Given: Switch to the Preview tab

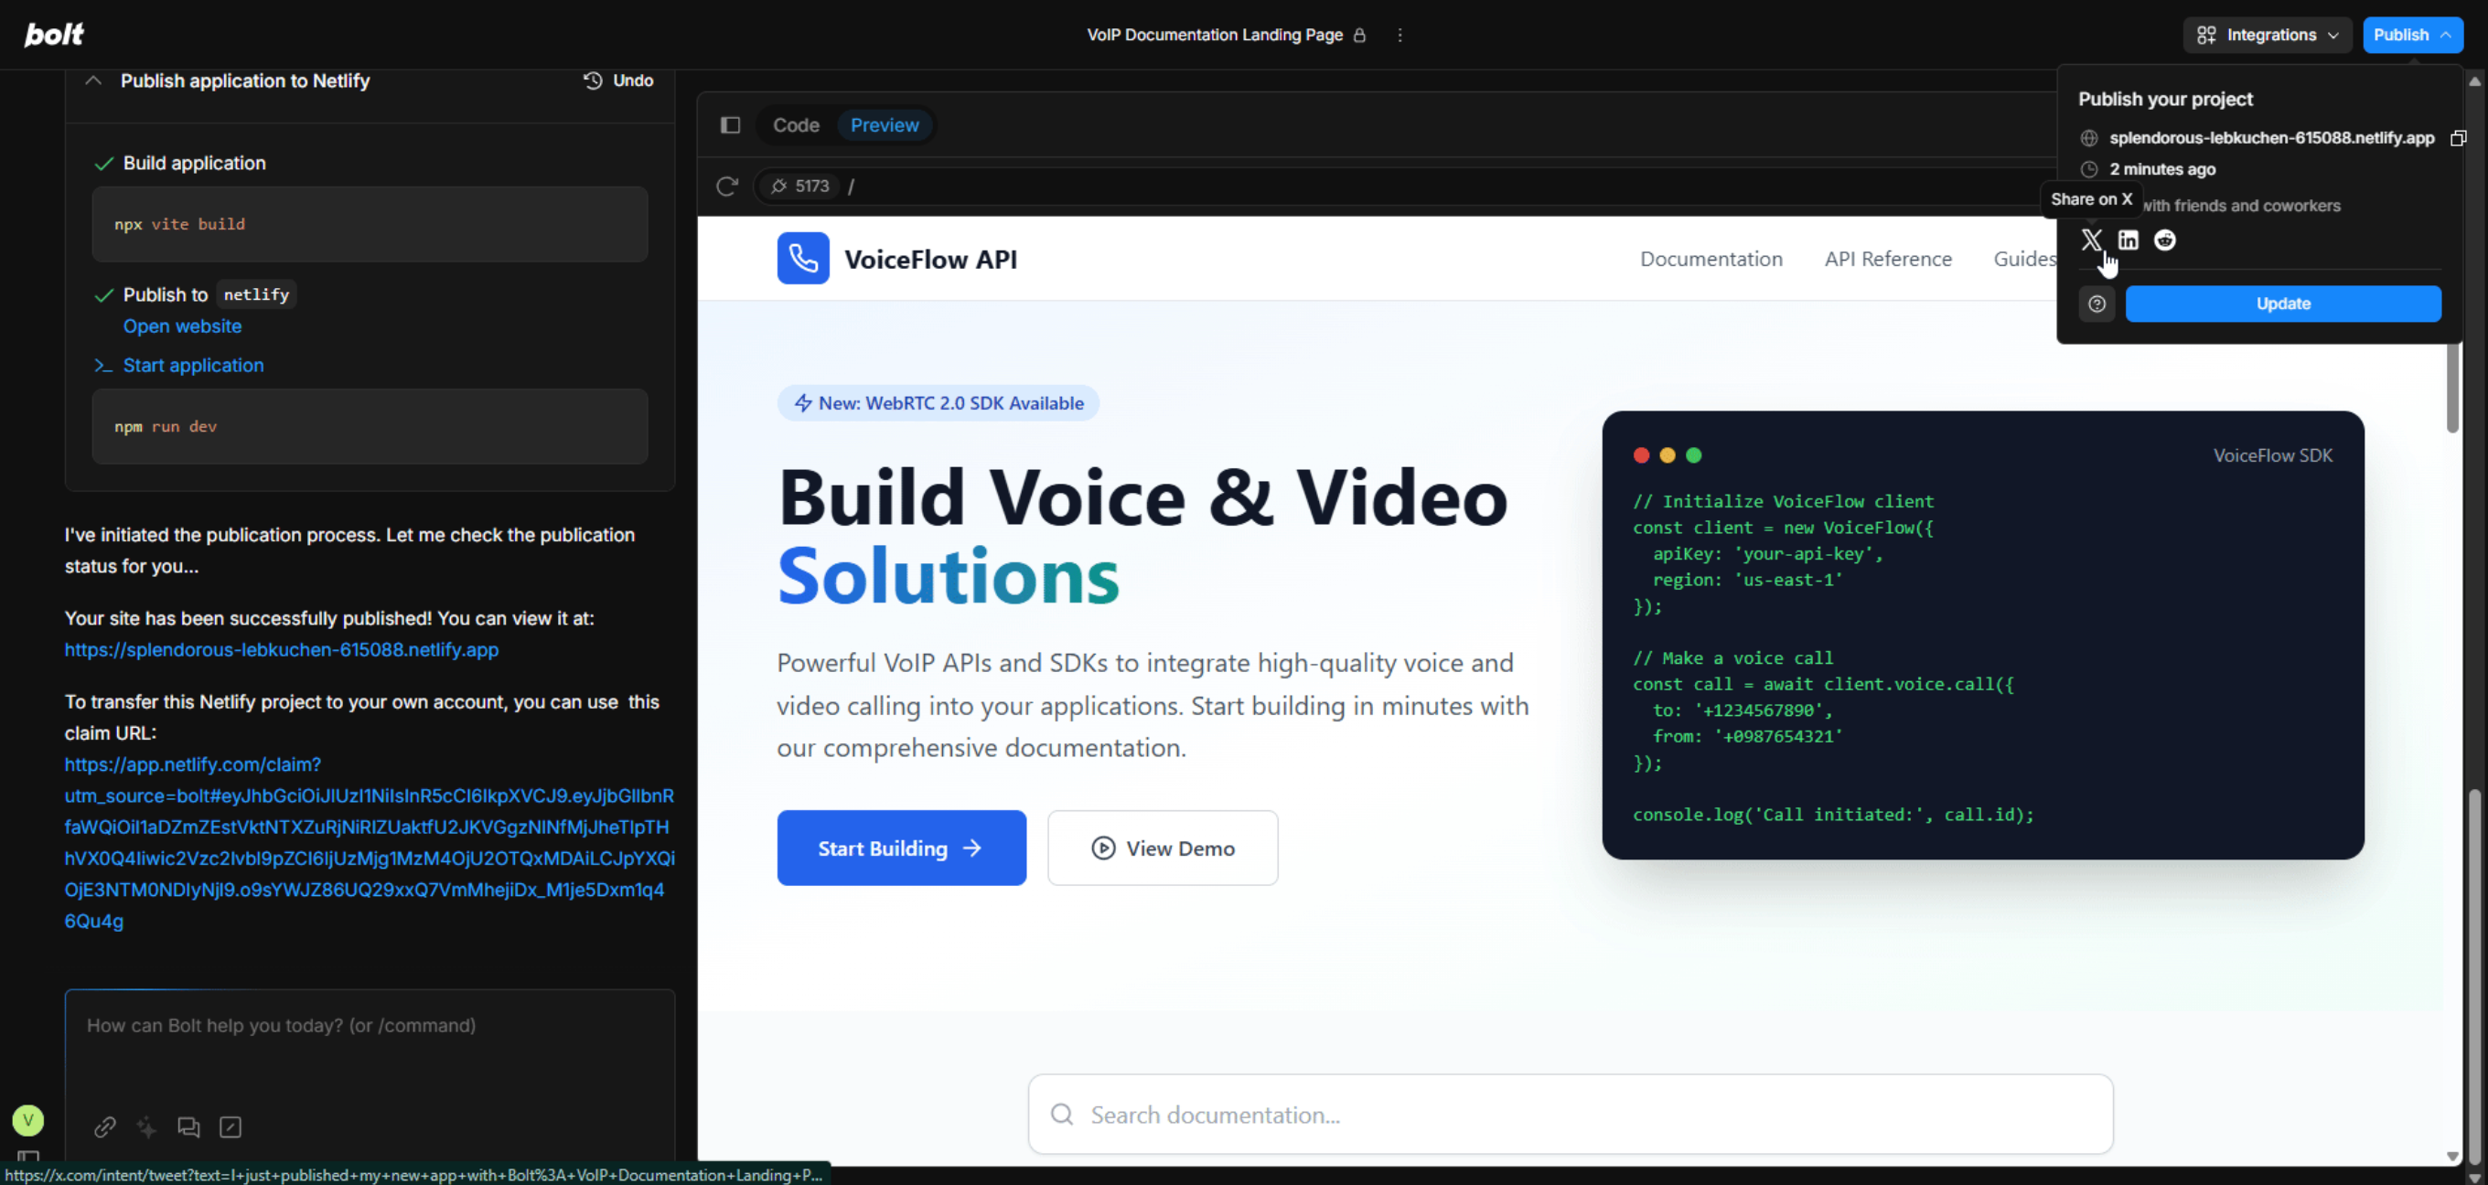Looking at the screenshot, I should [885, 124].
